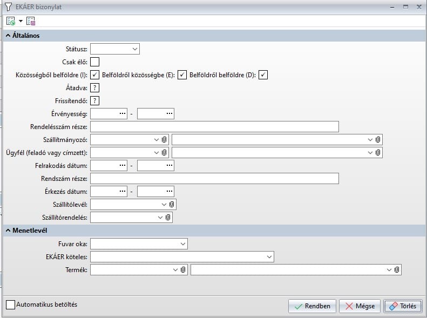
Task: Open the Érkezés dátum end date picker
Action: [170, 191]
